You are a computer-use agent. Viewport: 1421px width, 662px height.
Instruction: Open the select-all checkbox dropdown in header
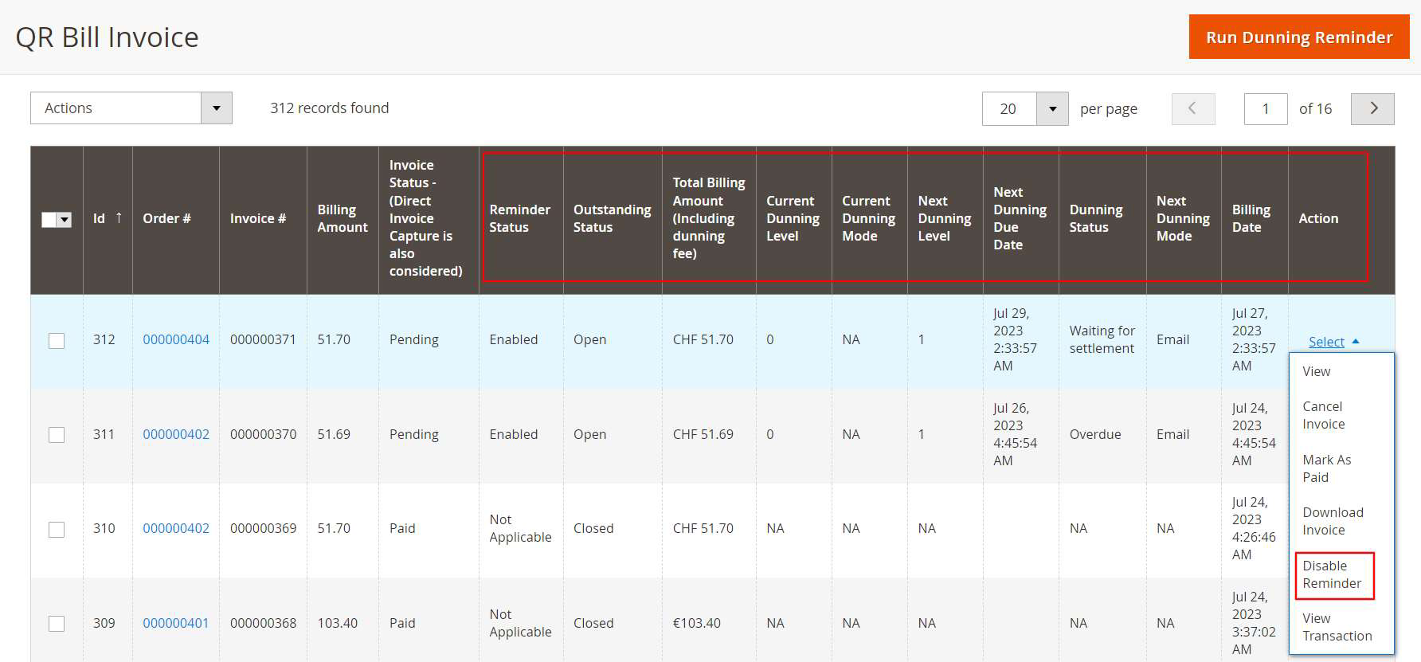click(x=65, y=220)
